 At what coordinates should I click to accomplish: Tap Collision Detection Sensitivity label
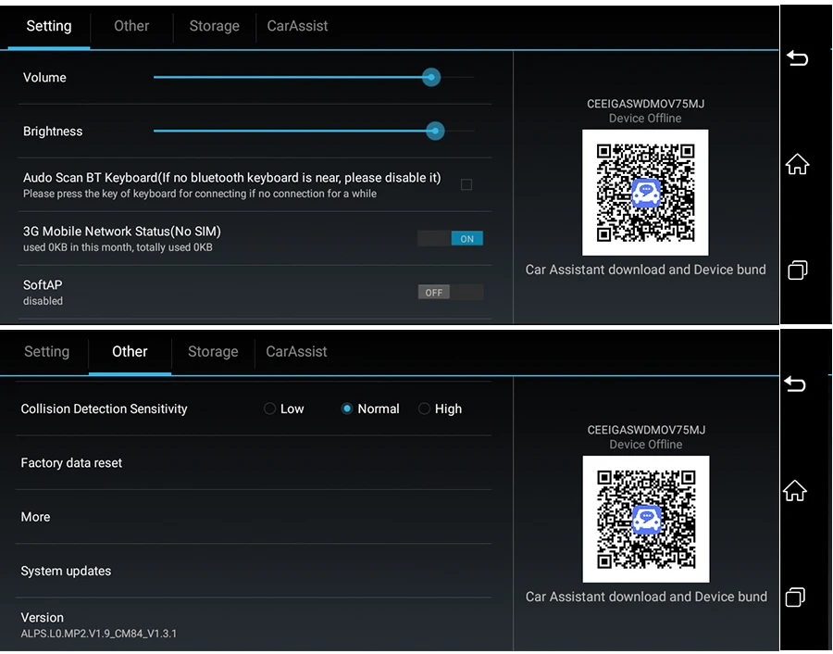coord(104,409)
